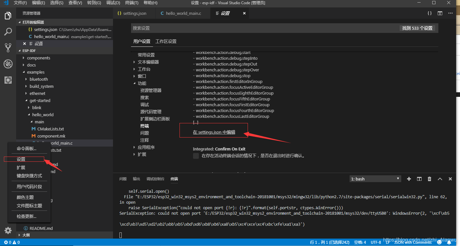Click the VS Code logo icon
Image resolution: width=460 pixels, height=246 pixels.
click(6, 3)
